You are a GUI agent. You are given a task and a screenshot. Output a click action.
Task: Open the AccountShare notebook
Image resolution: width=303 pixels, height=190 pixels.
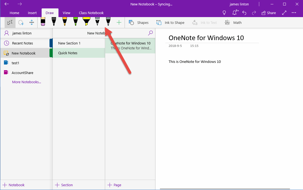26,73
